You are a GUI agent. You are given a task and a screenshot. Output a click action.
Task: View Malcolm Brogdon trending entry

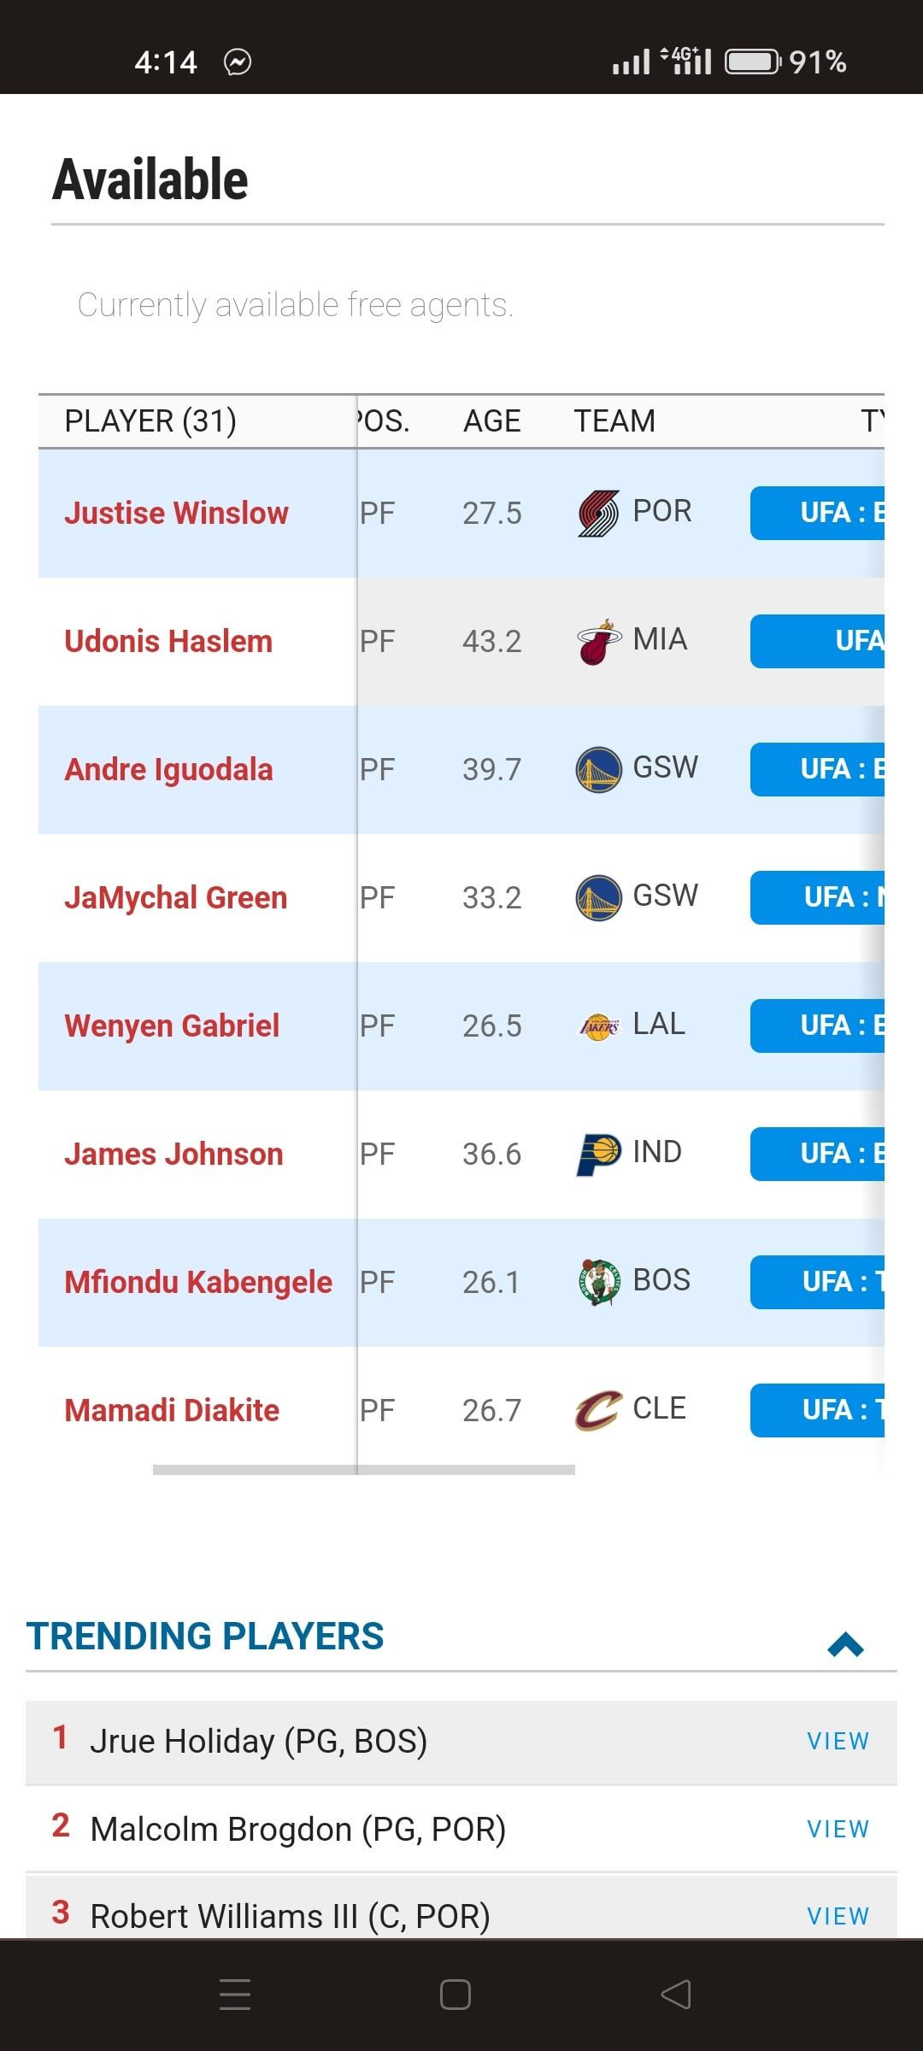838,1830
